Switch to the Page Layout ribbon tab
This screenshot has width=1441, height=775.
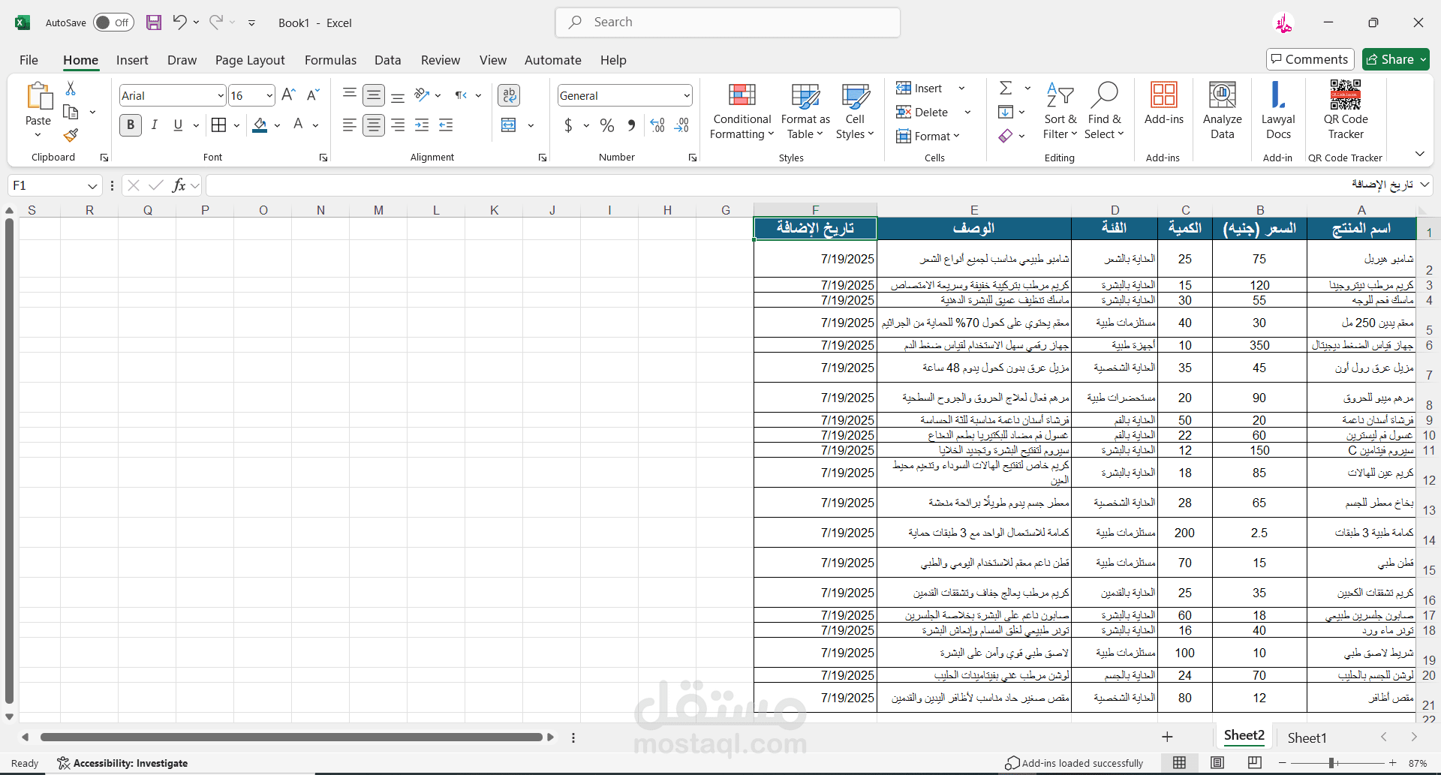pyautogui.click(x=250, y=60)
